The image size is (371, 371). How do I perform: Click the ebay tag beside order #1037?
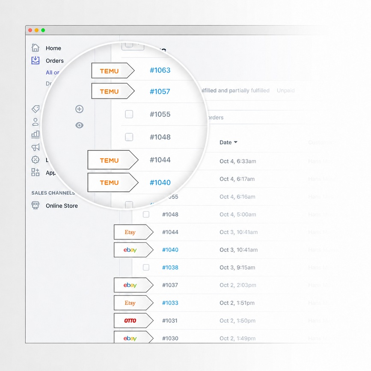(134, 285)
